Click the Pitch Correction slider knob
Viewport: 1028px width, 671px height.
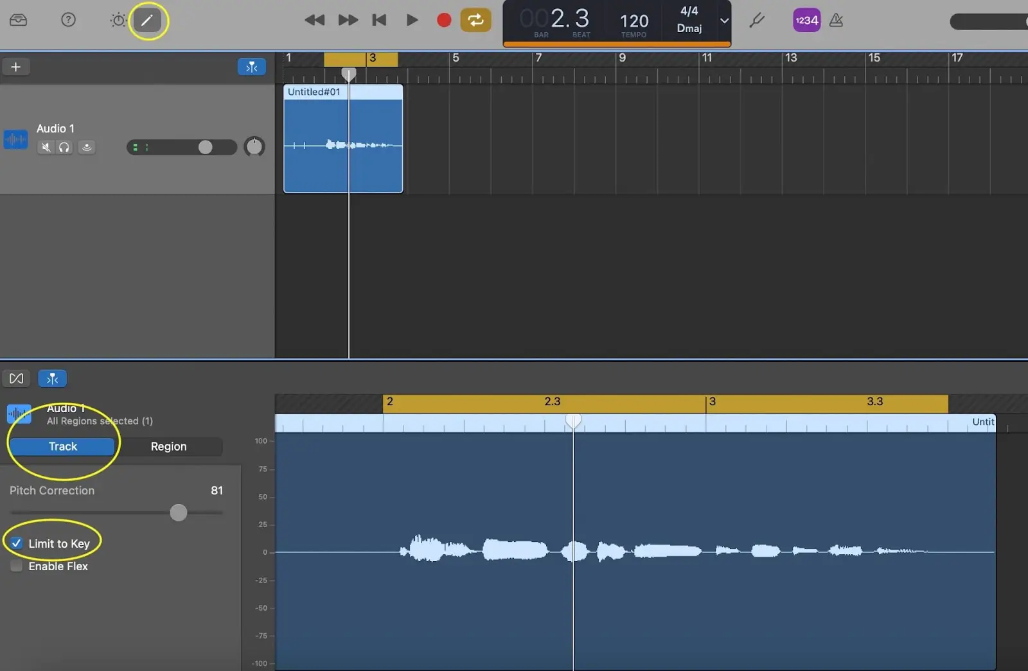point(179,512)
